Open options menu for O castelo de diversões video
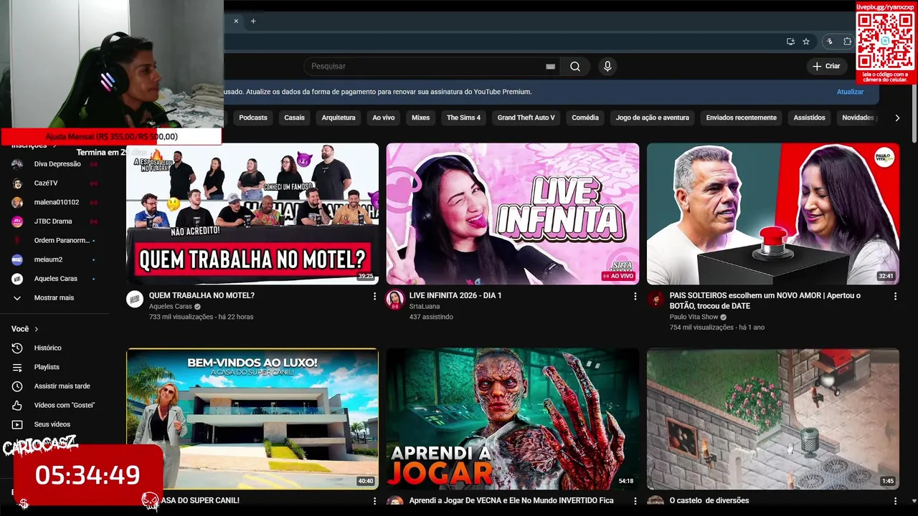Screen dimensions: 918x516 895,501
